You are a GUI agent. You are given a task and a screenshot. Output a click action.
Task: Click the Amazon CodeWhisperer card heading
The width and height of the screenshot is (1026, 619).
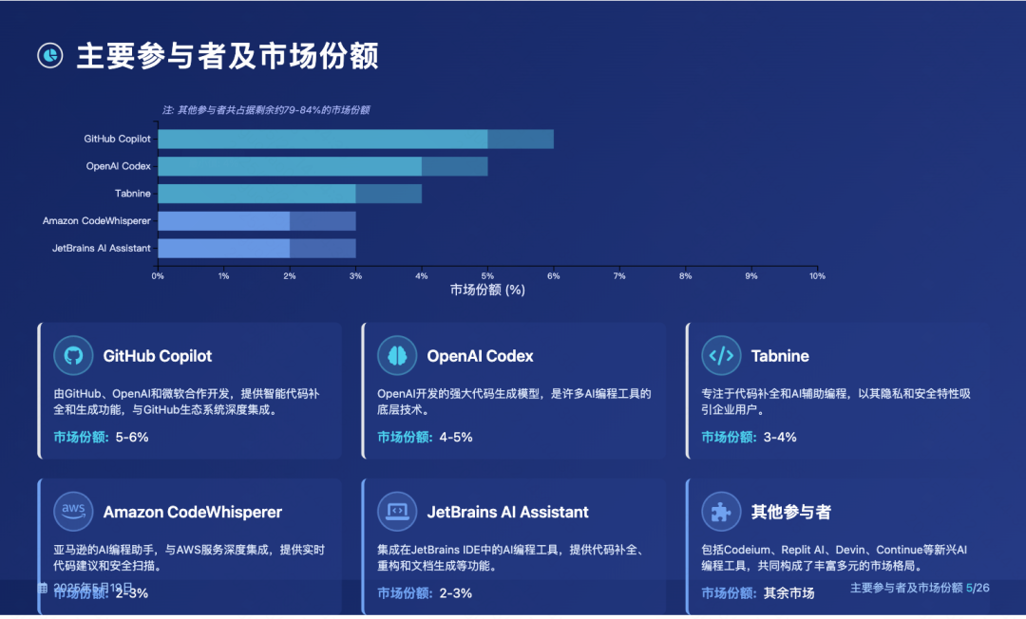click(193, 512)
